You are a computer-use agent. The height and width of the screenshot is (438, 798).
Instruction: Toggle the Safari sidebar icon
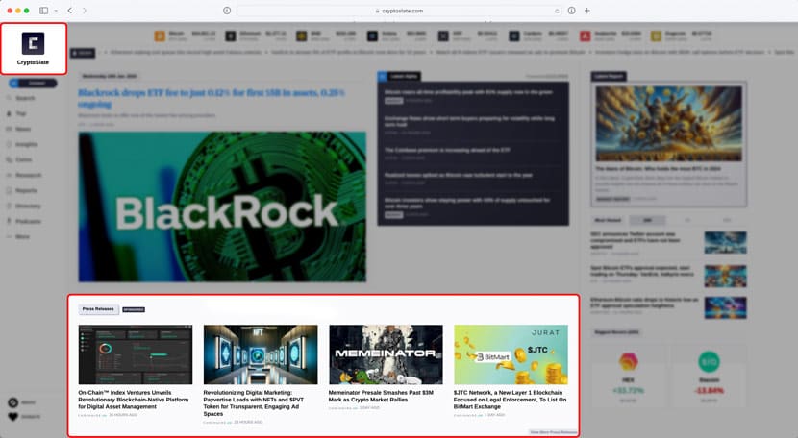coord(44,11)
